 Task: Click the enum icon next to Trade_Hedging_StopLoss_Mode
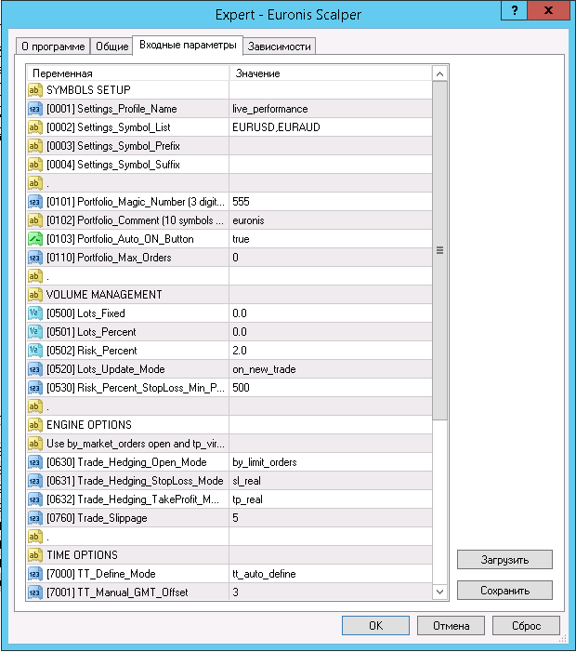35,481
